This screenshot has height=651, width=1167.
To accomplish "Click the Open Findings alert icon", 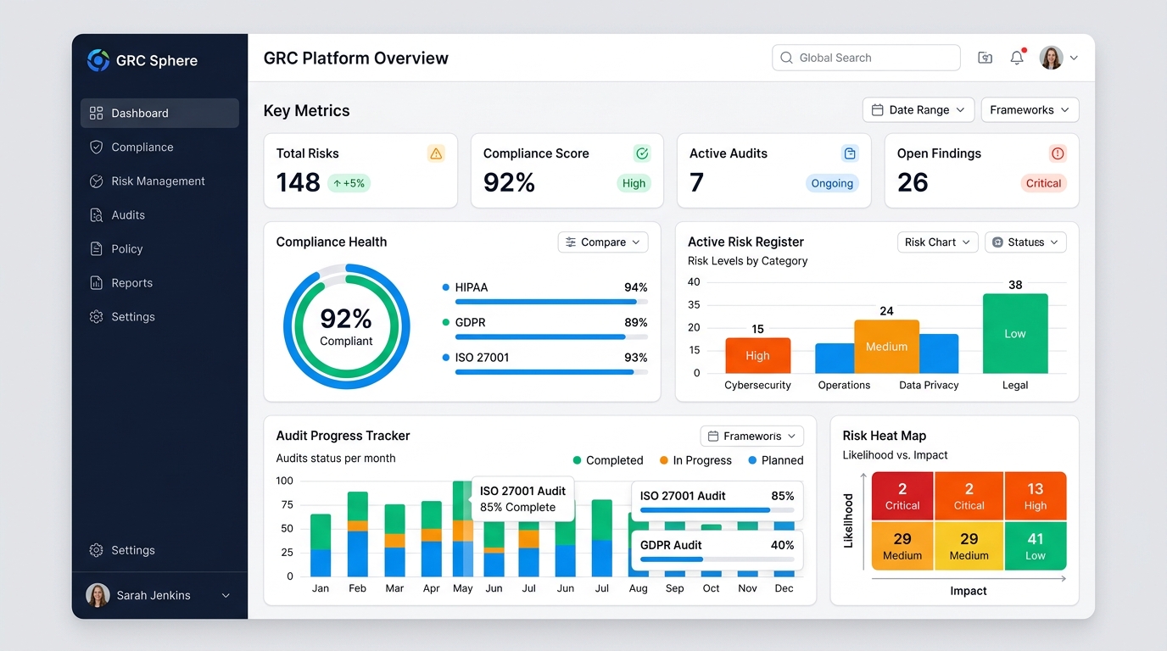I will click(x=1057, y=153).
